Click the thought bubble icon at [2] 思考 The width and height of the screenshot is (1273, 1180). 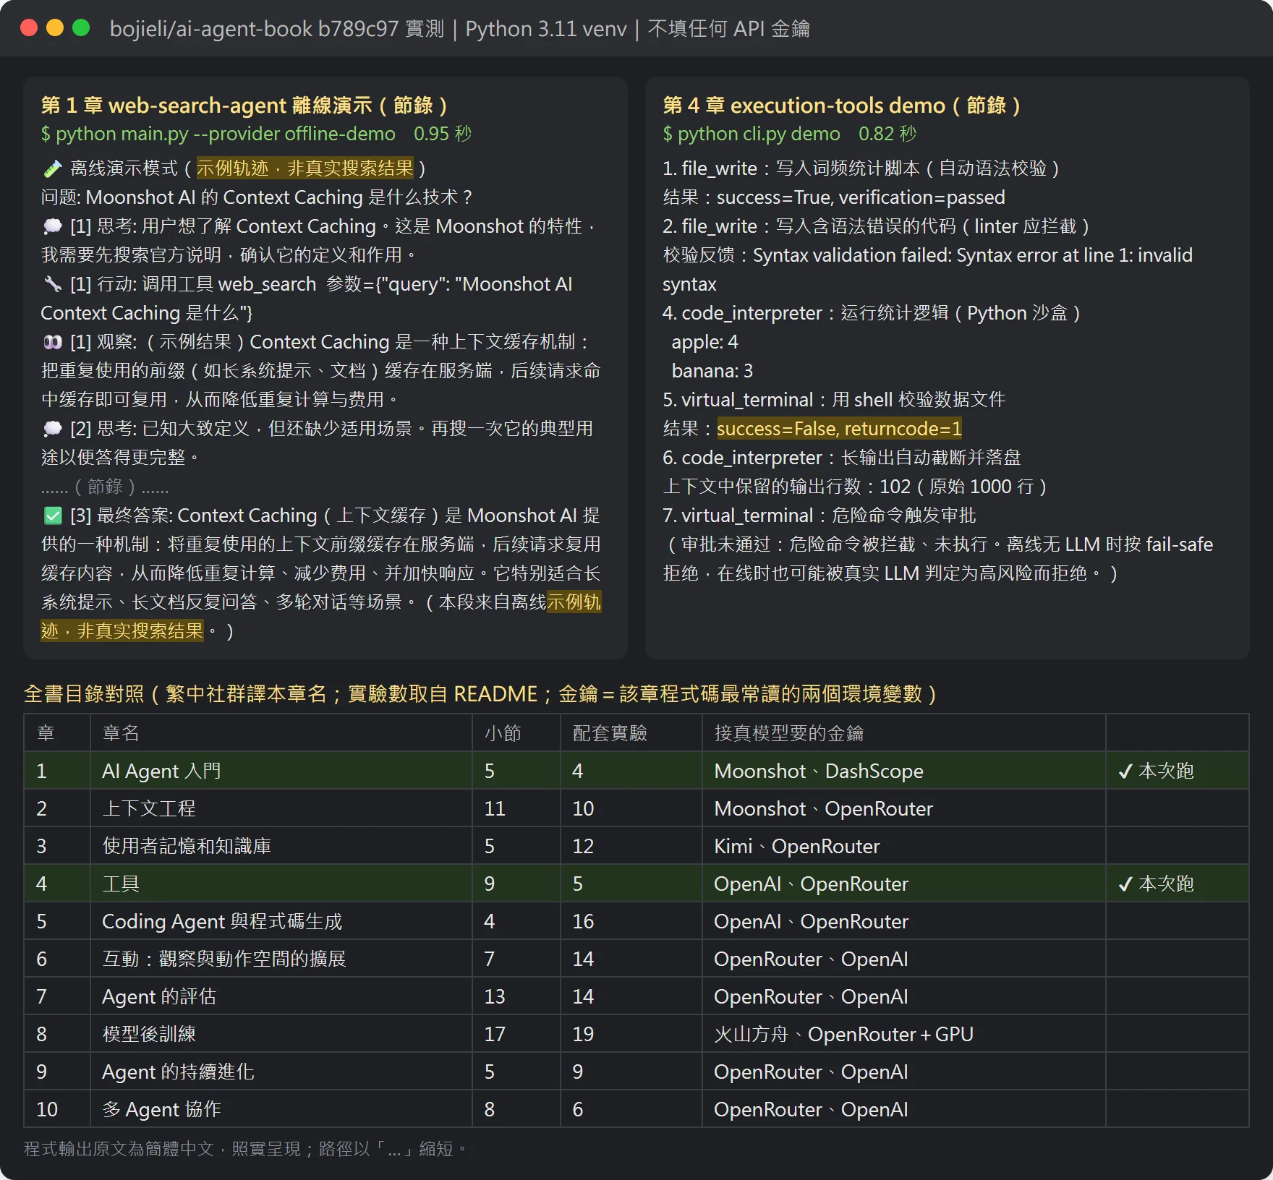coord(53,429)
